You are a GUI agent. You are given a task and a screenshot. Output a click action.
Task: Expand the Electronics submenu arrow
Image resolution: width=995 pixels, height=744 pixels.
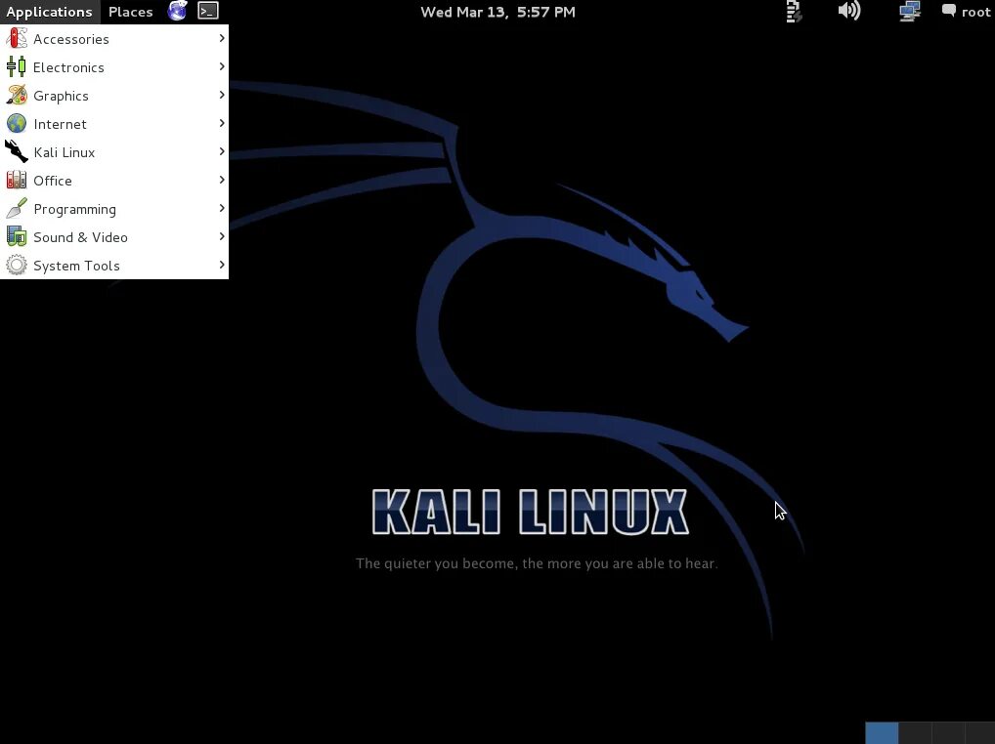click(x=222, y=66)
